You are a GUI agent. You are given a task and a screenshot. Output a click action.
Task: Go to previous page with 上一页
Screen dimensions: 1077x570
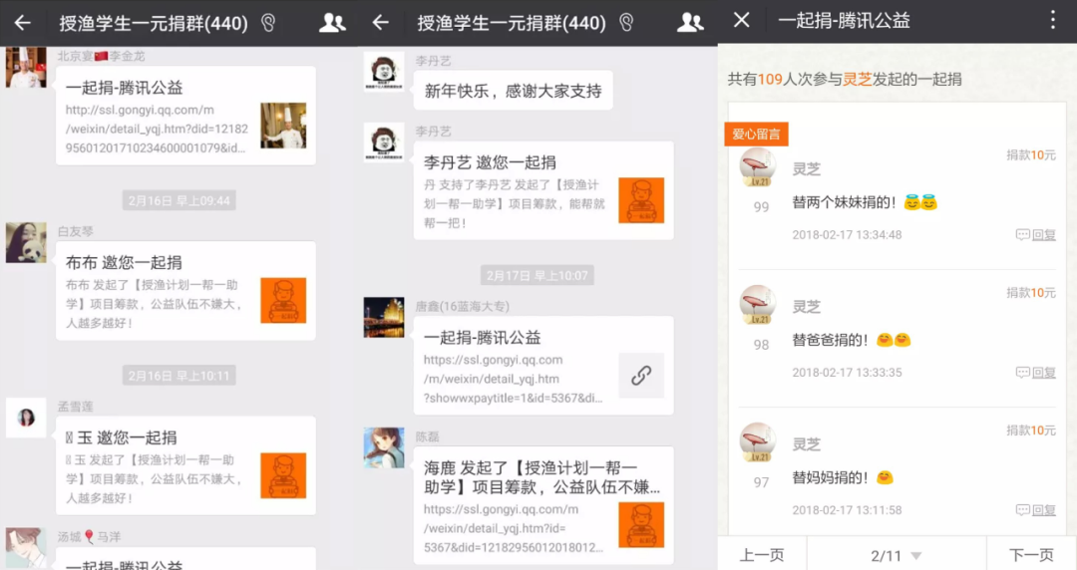(x=762, y=555)
